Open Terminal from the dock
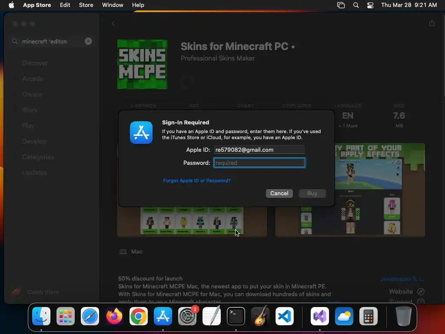 (x=236, y=316)
